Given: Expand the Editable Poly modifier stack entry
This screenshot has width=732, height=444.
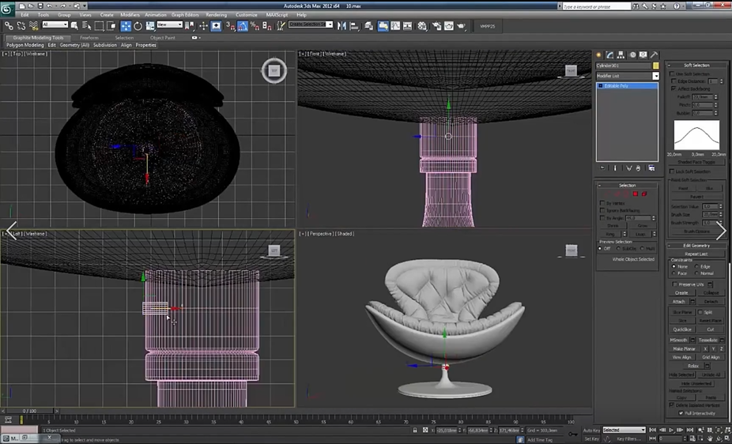Looking at the screenshot, I should pyautogui.click(x=600, y=86).
